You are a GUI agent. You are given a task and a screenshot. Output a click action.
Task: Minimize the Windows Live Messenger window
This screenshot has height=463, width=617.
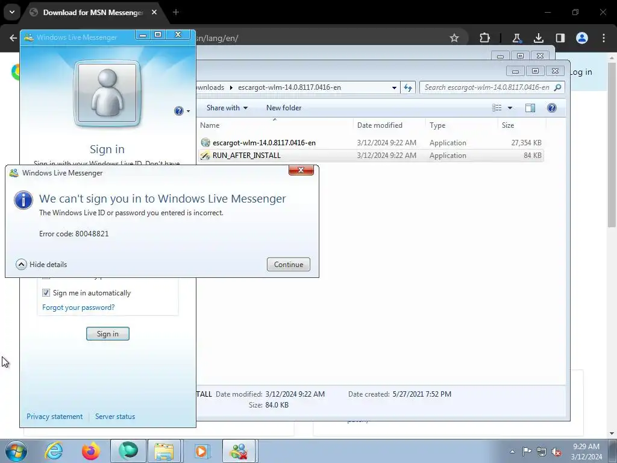tap(143, 35)
